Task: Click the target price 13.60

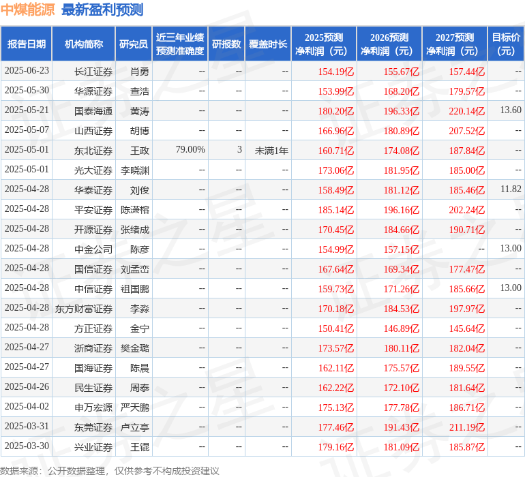Action: pyautogui.click(x=511, y=110)
